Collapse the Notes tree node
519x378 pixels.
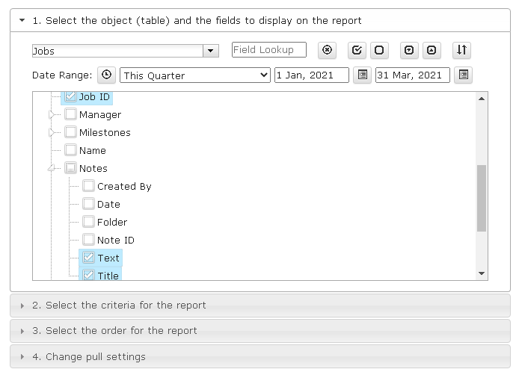tap(51, 168)
